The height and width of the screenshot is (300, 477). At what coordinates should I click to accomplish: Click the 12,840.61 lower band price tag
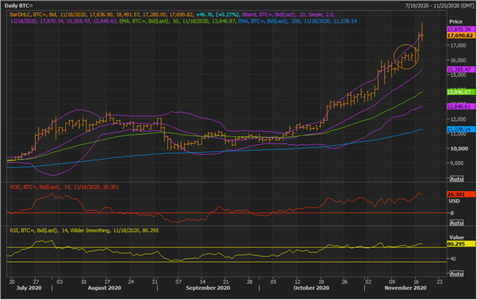[461, 106]
